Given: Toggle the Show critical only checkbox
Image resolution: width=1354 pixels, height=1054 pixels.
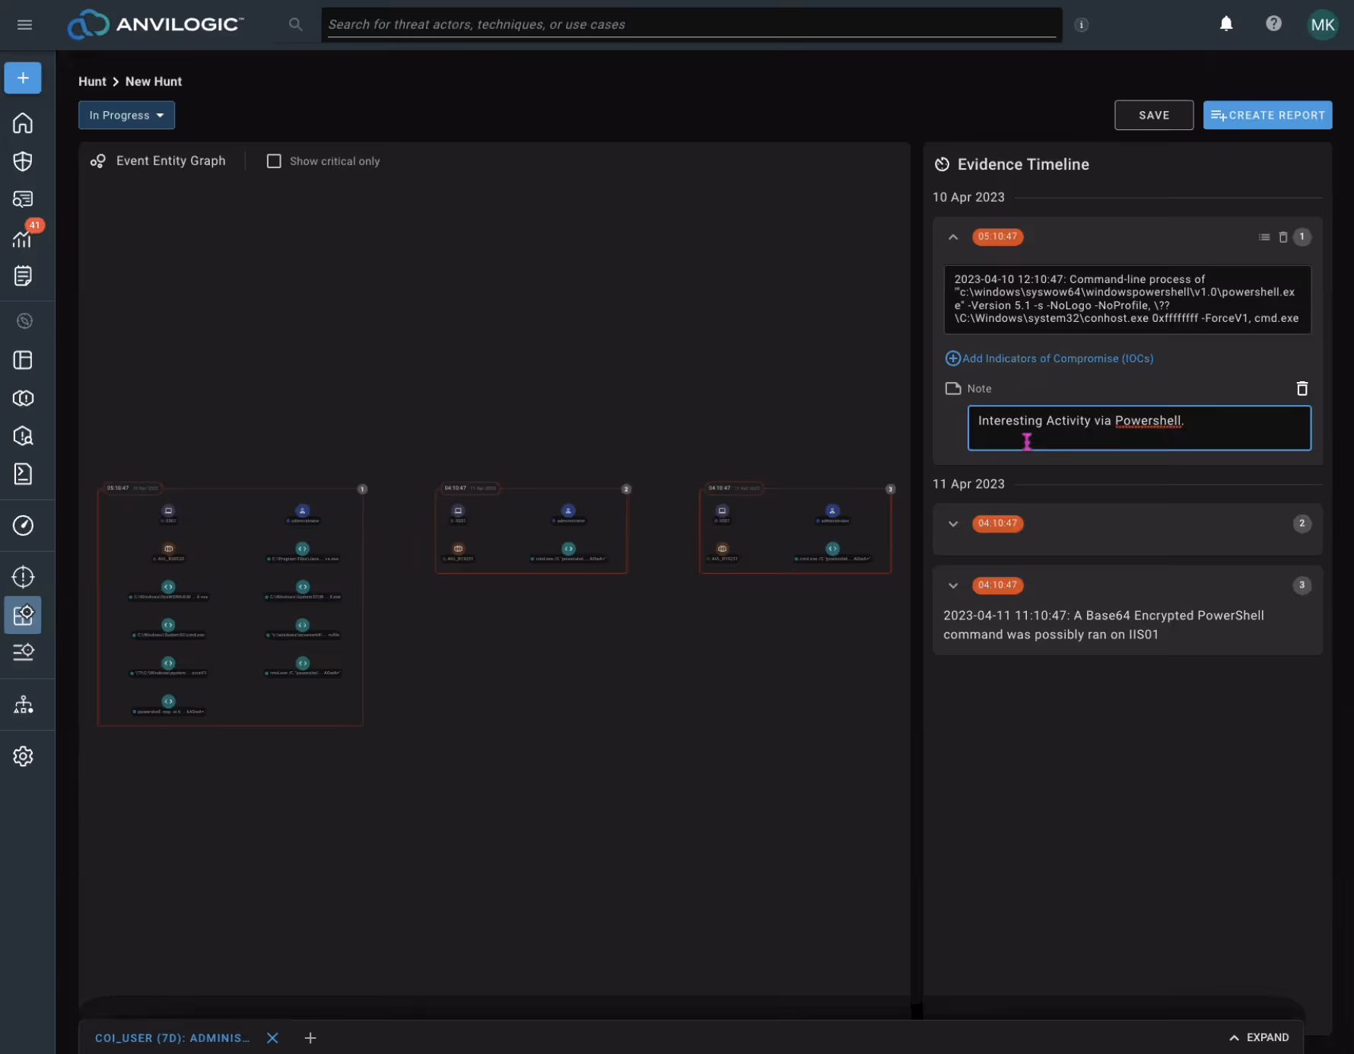Looking at the screenshot, I should 274,161.
